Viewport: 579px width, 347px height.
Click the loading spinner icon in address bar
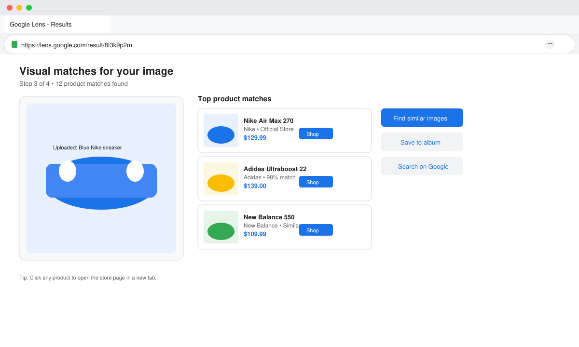550,44
